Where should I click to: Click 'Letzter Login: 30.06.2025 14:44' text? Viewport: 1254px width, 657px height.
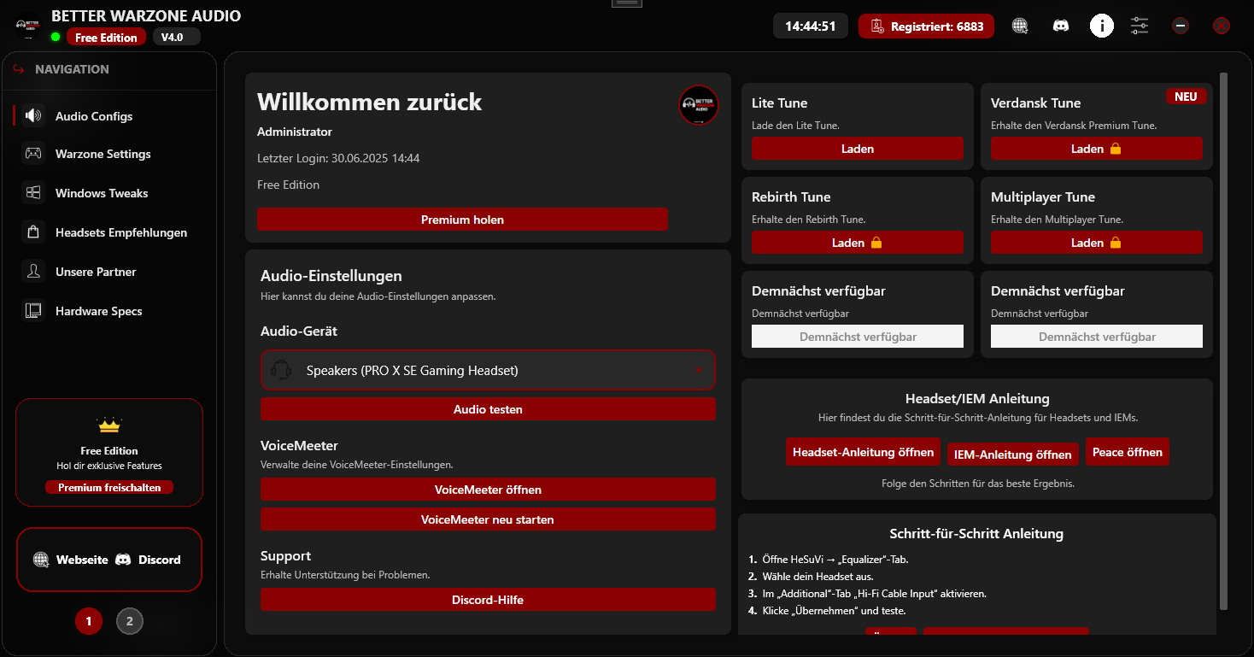tap(338, 158)
